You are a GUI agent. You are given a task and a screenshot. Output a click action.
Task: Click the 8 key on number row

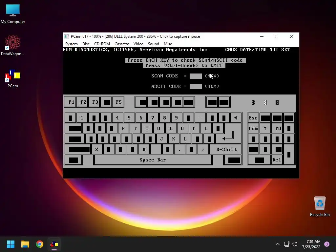pyautogui.click(x=164, y=118)
